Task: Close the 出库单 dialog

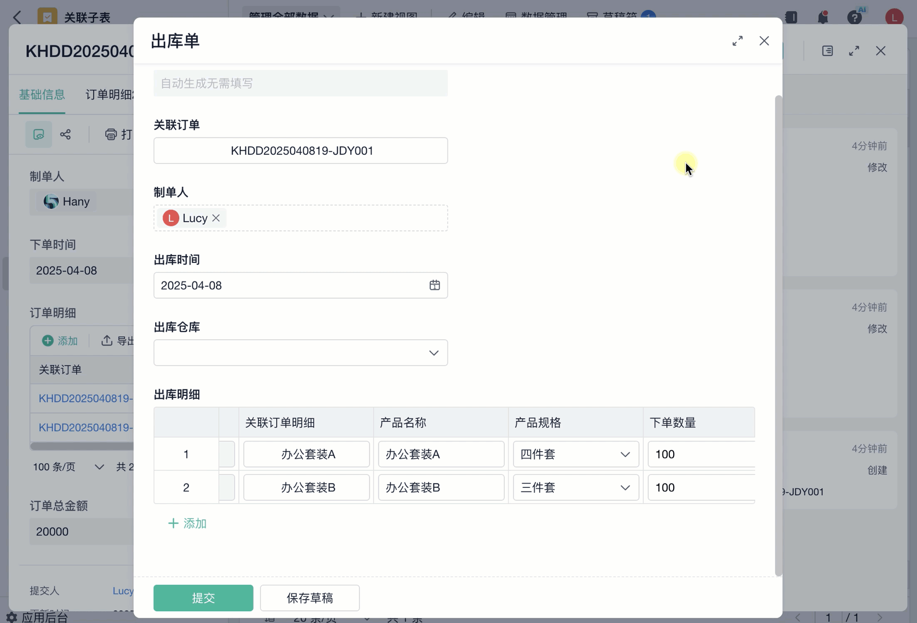Action: tap(764, 41)
